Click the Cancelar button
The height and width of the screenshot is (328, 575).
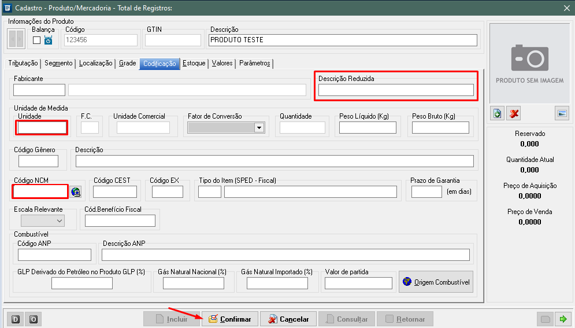pyautogui.click(x=288, y=319)
